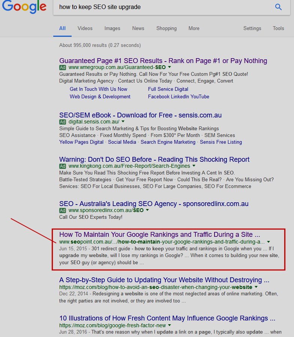Click Call Our SEO Experts Today! text
This screenshot has height=337, width=294.
(x=91, y=217)
